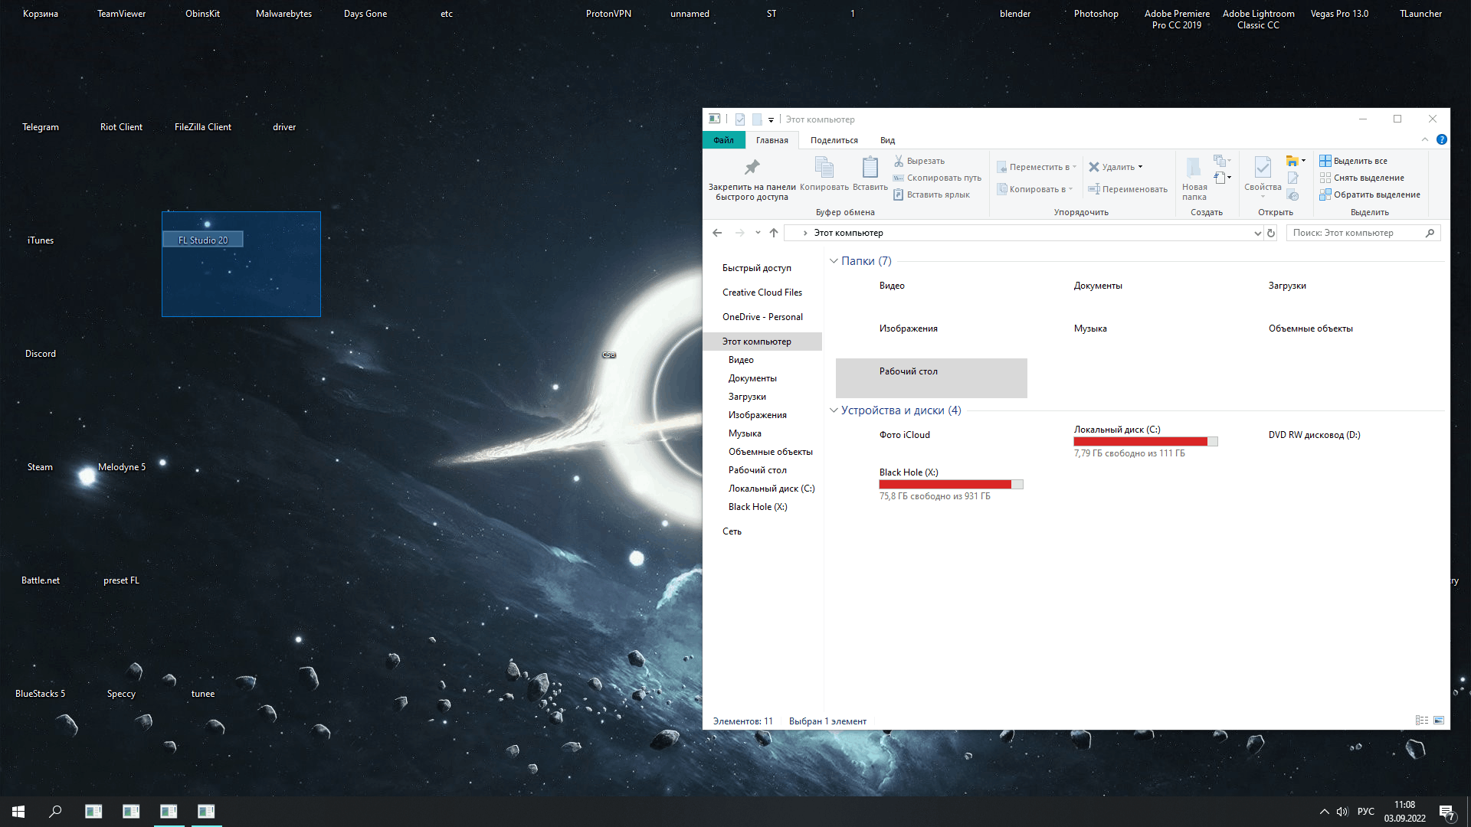1471x827 pixels.
Task: Switch to the Вид ribbon tab
Action: point(886,140)
